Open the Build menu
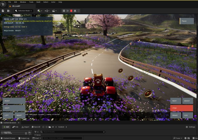Screen dimensions: 198x140 [38, 2]
